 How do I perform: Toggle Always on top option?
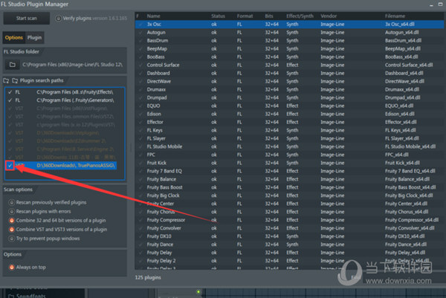(x=12, y=268)
